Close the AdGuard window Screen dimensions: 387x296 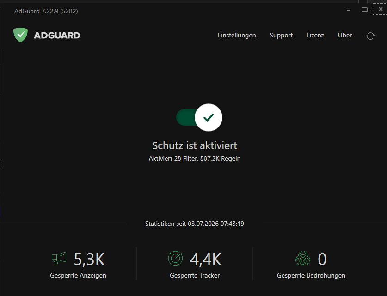[381, 9]
